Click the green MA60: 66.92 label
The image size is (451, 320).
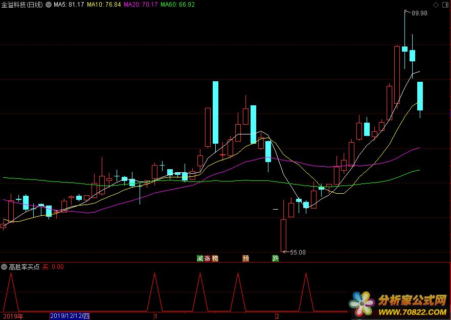point(177,5)
